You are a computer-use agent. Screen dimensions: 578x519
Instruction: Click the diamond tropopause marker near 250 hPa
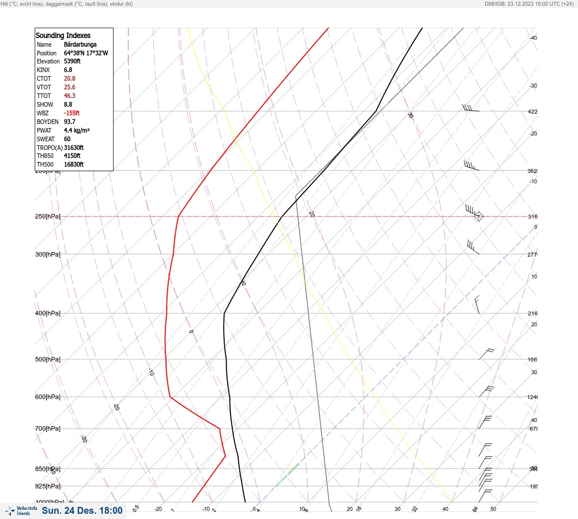coord(479,216)
